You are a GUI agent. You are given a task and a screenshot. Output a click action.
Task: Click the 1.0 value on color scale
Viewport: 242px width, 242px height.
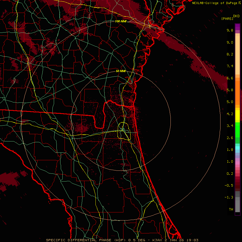click(x=230, y=162)
